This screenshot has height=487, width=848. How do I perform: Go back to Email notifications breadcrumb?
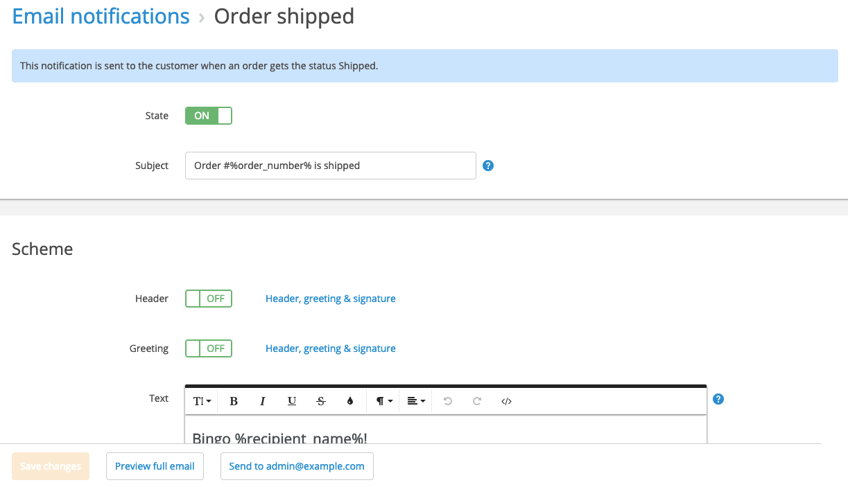101,16
